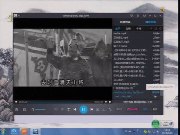Expand the main menu dropdown arrow
Viewport: 180px width, 135px height.
pos(19,16)
